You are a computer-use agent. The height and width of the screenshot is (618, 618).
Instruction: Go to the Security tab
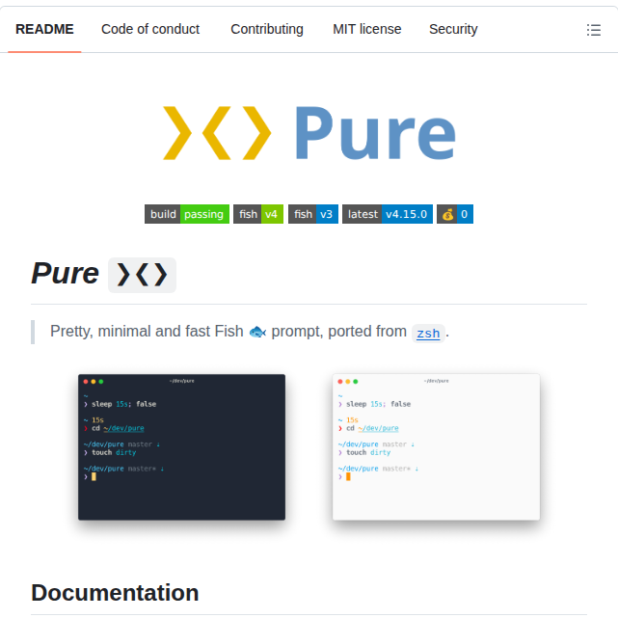coord(453,29)
